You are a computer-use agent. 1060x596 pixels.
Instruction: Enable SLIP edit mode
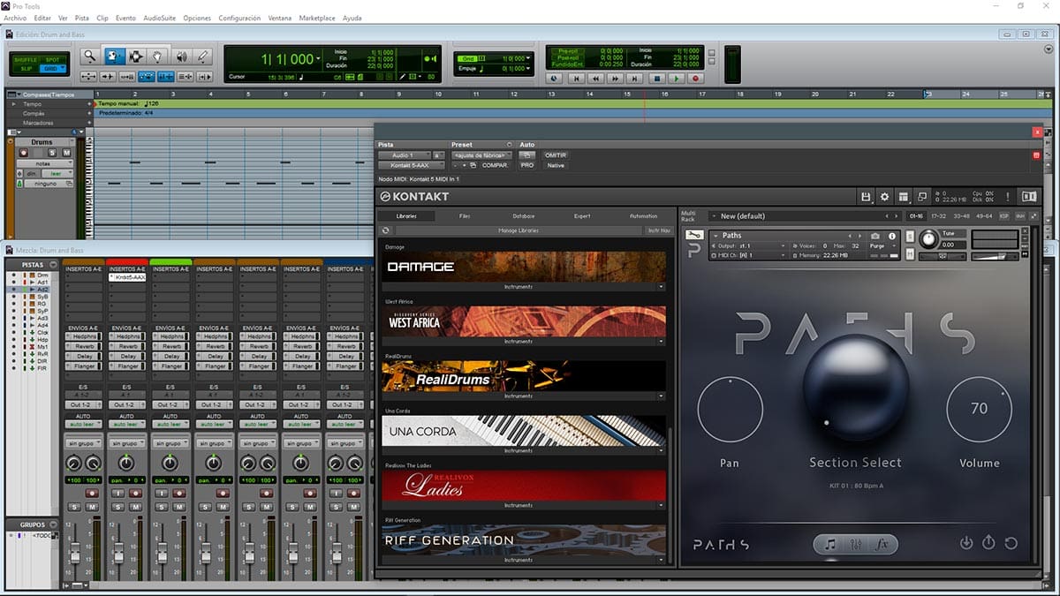pyautogui.click(x=26, y=68)
